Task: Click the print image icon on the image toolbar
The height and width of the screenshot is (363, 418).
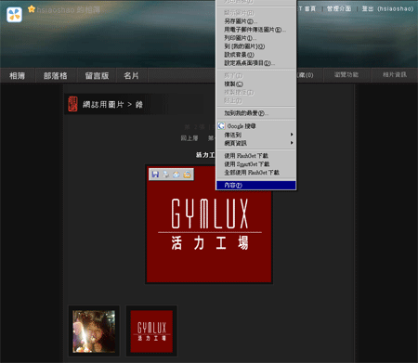Action: coord(166,175)
